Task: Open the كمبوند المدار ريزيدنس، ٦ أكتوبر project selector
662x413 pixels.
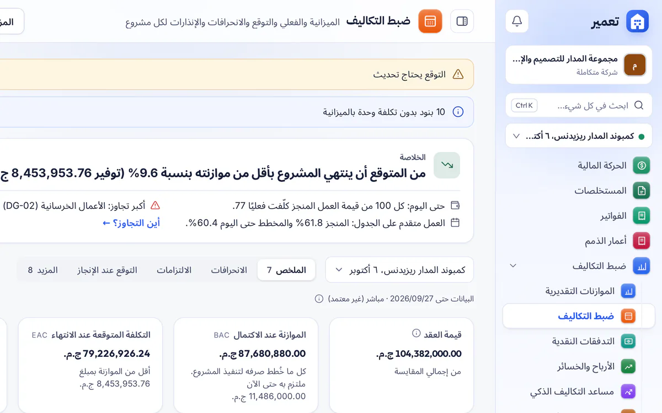Action: (x=399, y=270)
